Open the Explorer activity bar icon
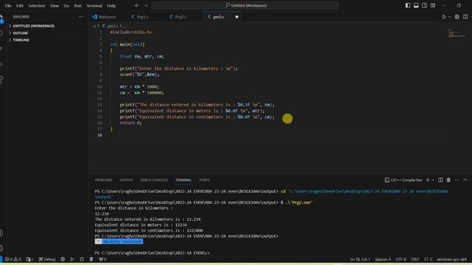The height and width of the screenshot is (265, 472). tap(1, 19)
